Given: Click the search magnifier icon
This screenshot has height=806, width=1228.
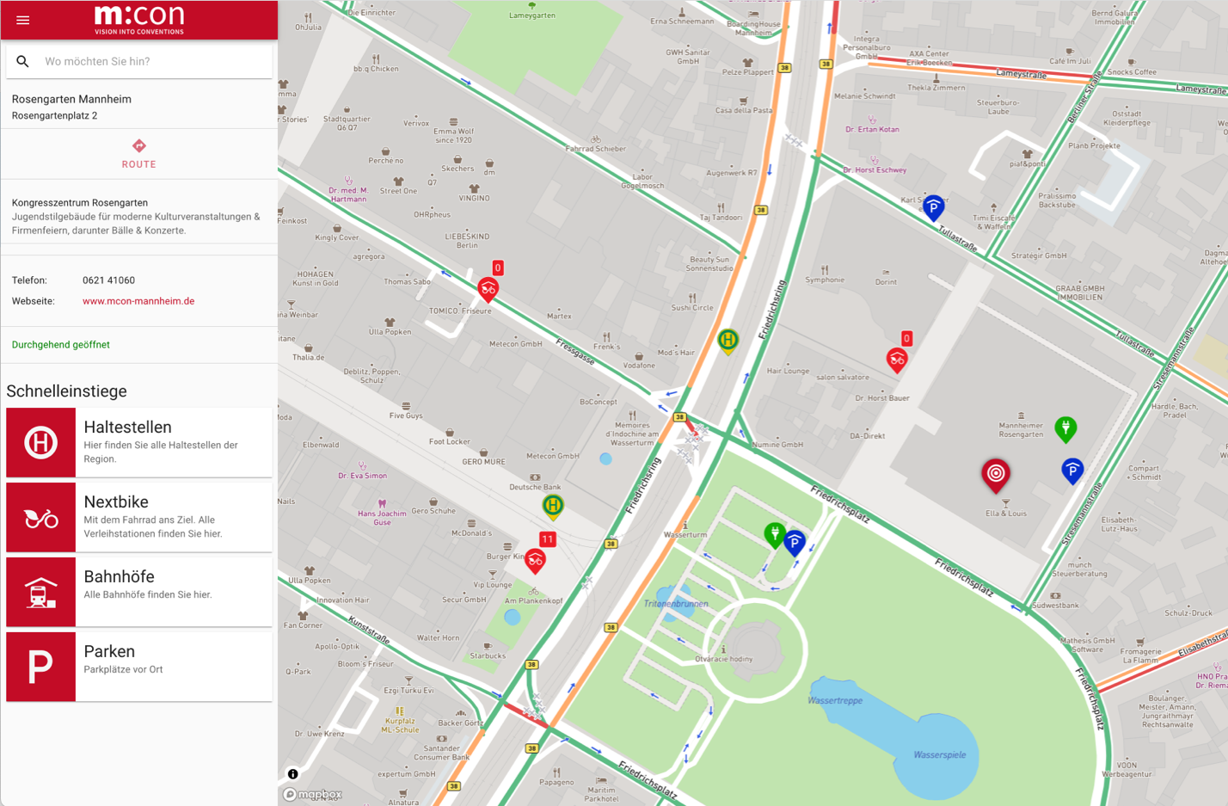Looking at the screenshot, I should tap(23, 62).
